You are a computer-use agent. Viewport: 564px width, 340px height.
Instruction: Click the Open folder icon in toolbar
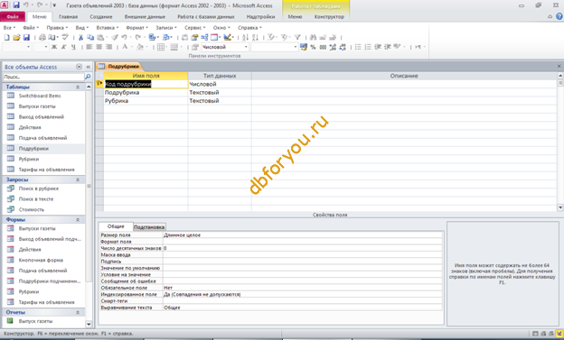tap(16, 37)
